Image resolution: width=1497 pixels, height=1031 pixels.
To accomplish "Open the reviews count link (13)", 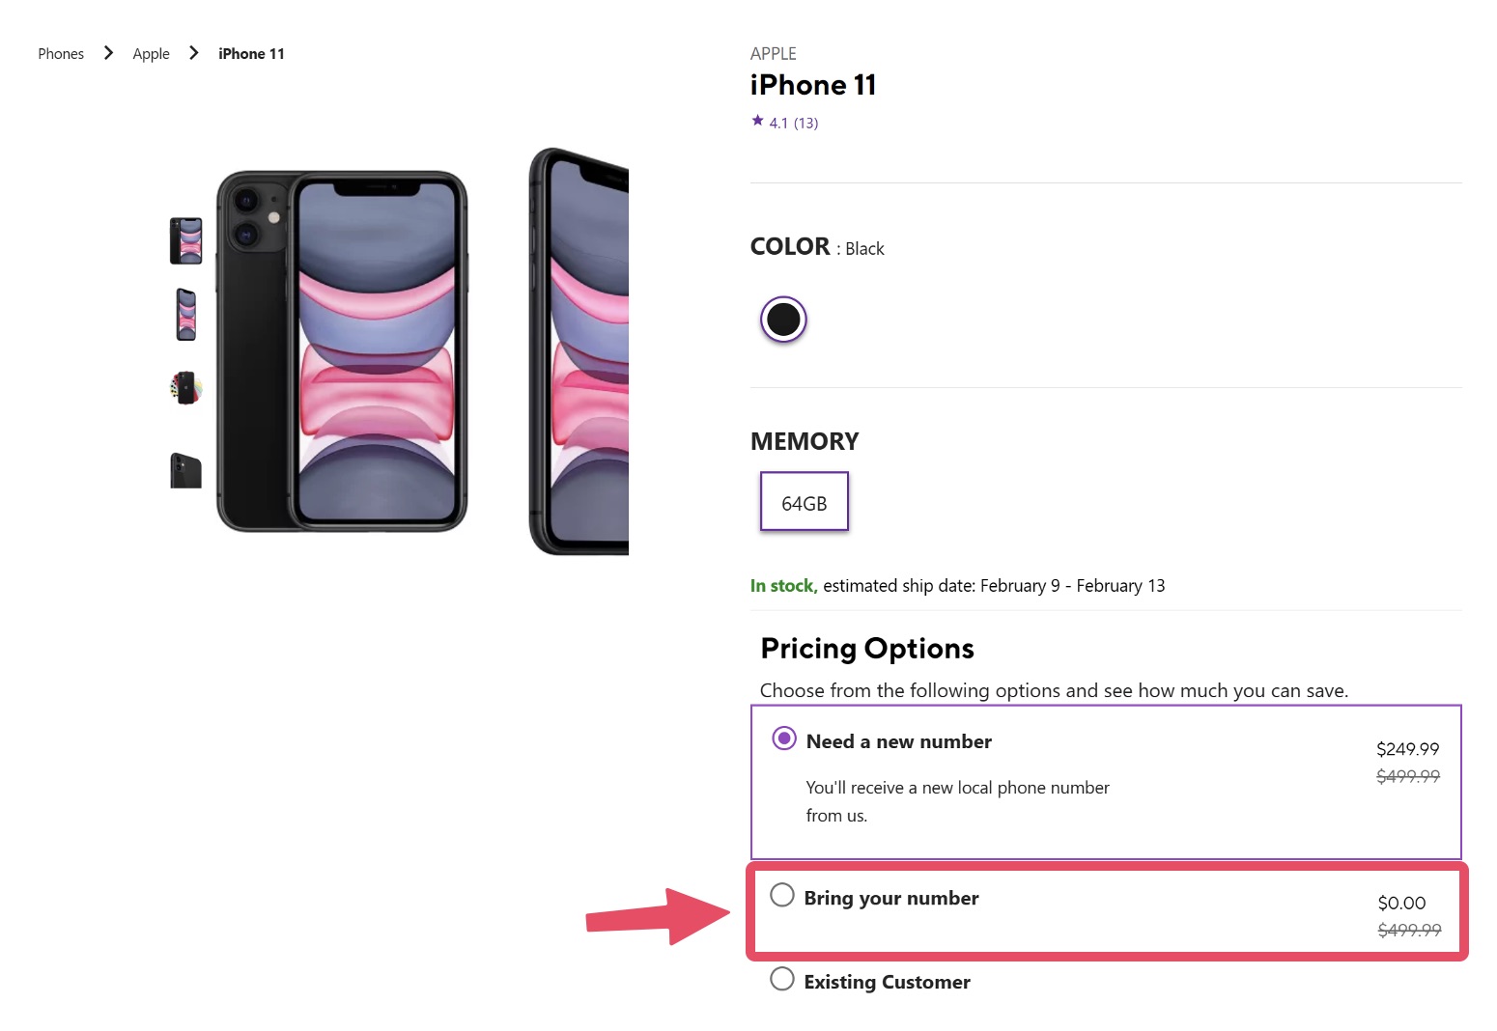I will 805,122.
